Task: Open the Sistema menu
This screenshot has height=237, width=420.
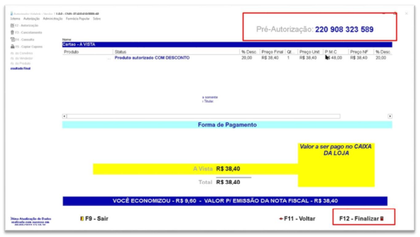Action: pyautogui.click(x=15, y=19)
